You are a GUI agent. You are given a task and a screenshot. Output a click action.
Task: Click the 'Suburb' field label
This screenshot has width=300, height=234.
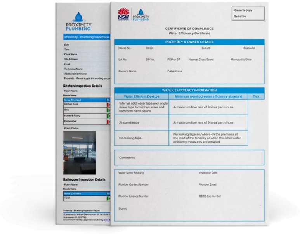pyautogui.click(x=206, y=48)
